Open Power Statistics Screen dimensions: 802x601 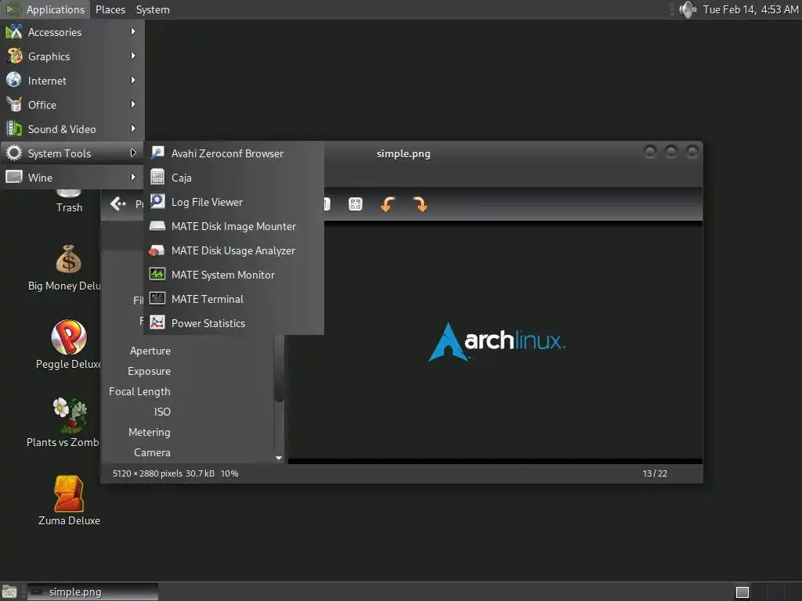tap(234, 323)
